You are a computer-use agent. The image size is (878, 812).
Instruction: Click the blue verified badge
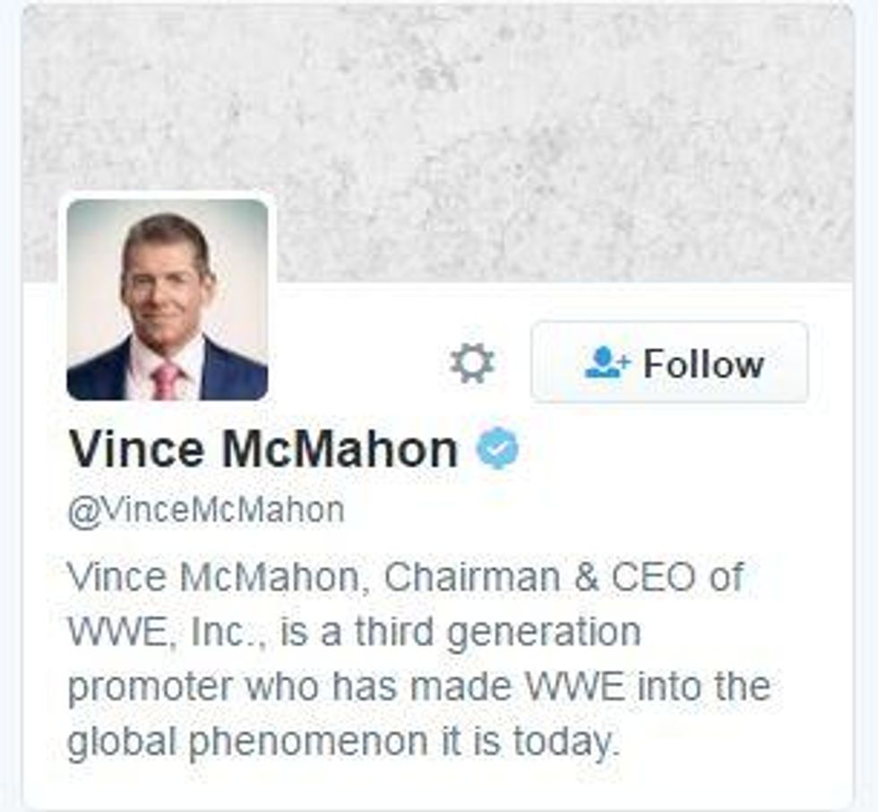click(x=497, y=449)
